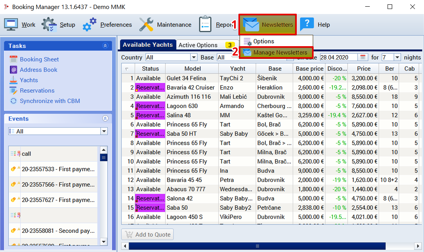Select the 'Abacus 70 777' model cell
Viewport: 424px width, 252px height.
click(192, 189)
